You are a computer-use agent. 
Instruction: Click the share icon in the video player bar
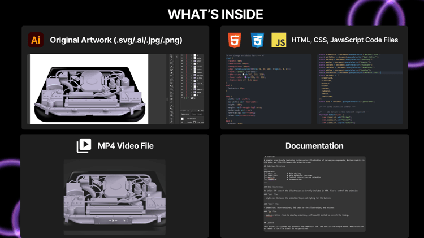pyautogui.click(x=127, y=220)
